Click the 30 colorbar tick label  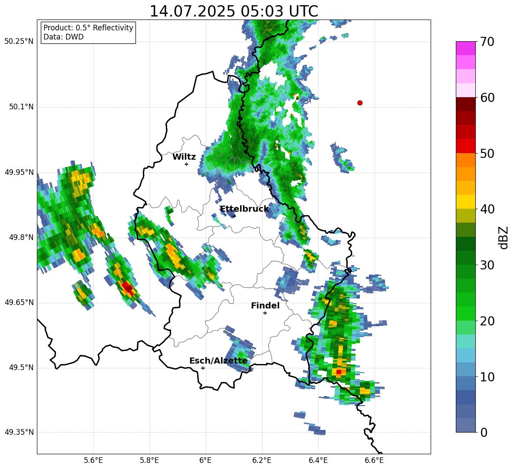[x=487, y=265]
